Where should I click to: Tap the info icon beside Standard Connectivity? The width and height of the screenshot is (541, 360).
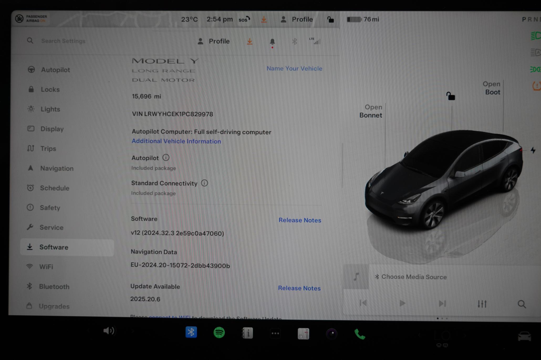point(204,183)
